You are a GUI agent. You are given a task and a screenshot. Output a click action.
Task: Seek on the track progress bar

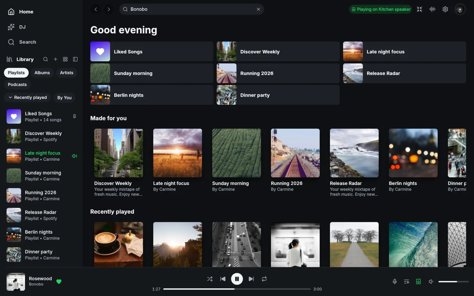(x=237, y=289)
